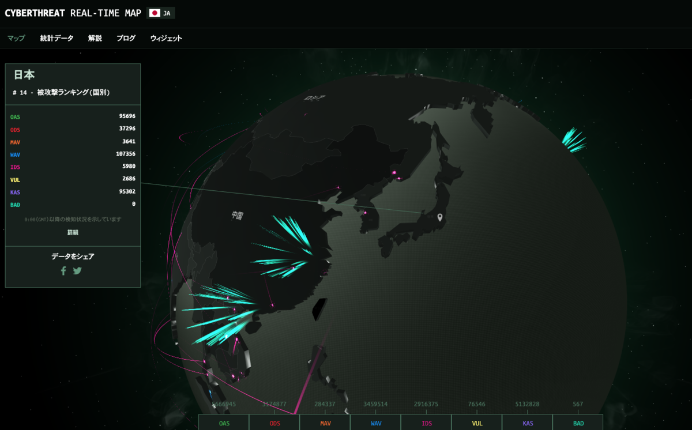Toggle the KAS bottom filter button
The height and width of the screenshot is (430, 692).
click(528, 423)
